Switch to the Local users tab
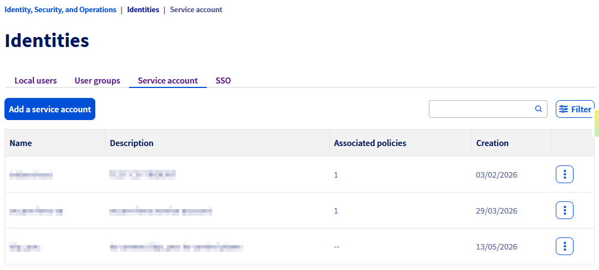This screenshot has width=599, height=270. (x=35, y=80)
